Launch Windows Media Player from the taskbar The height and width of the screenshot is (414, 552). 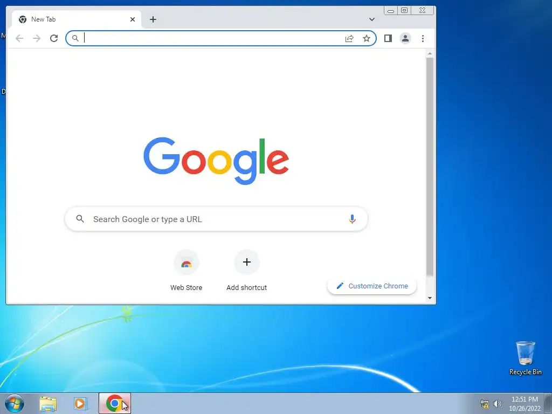80,404
